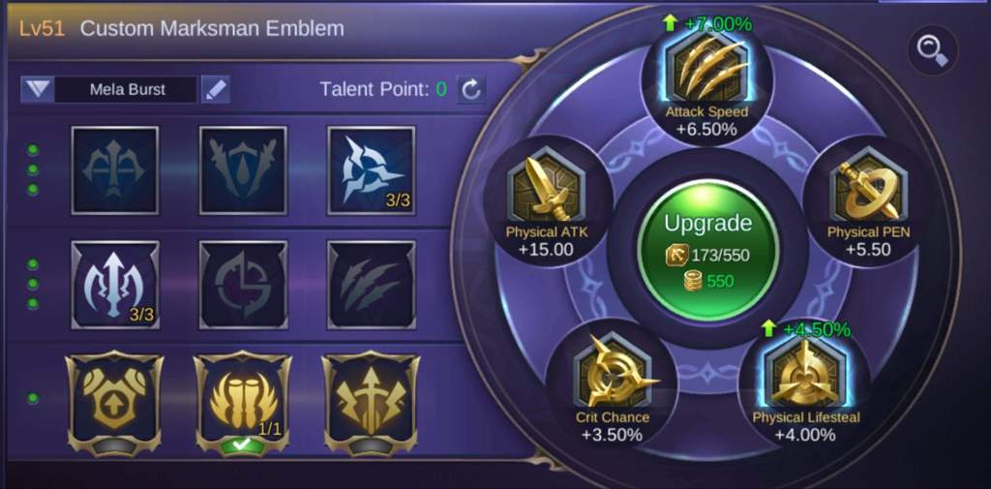Enable the golden armor core talent
Screen dimensions: 991x489
point(114,403)
